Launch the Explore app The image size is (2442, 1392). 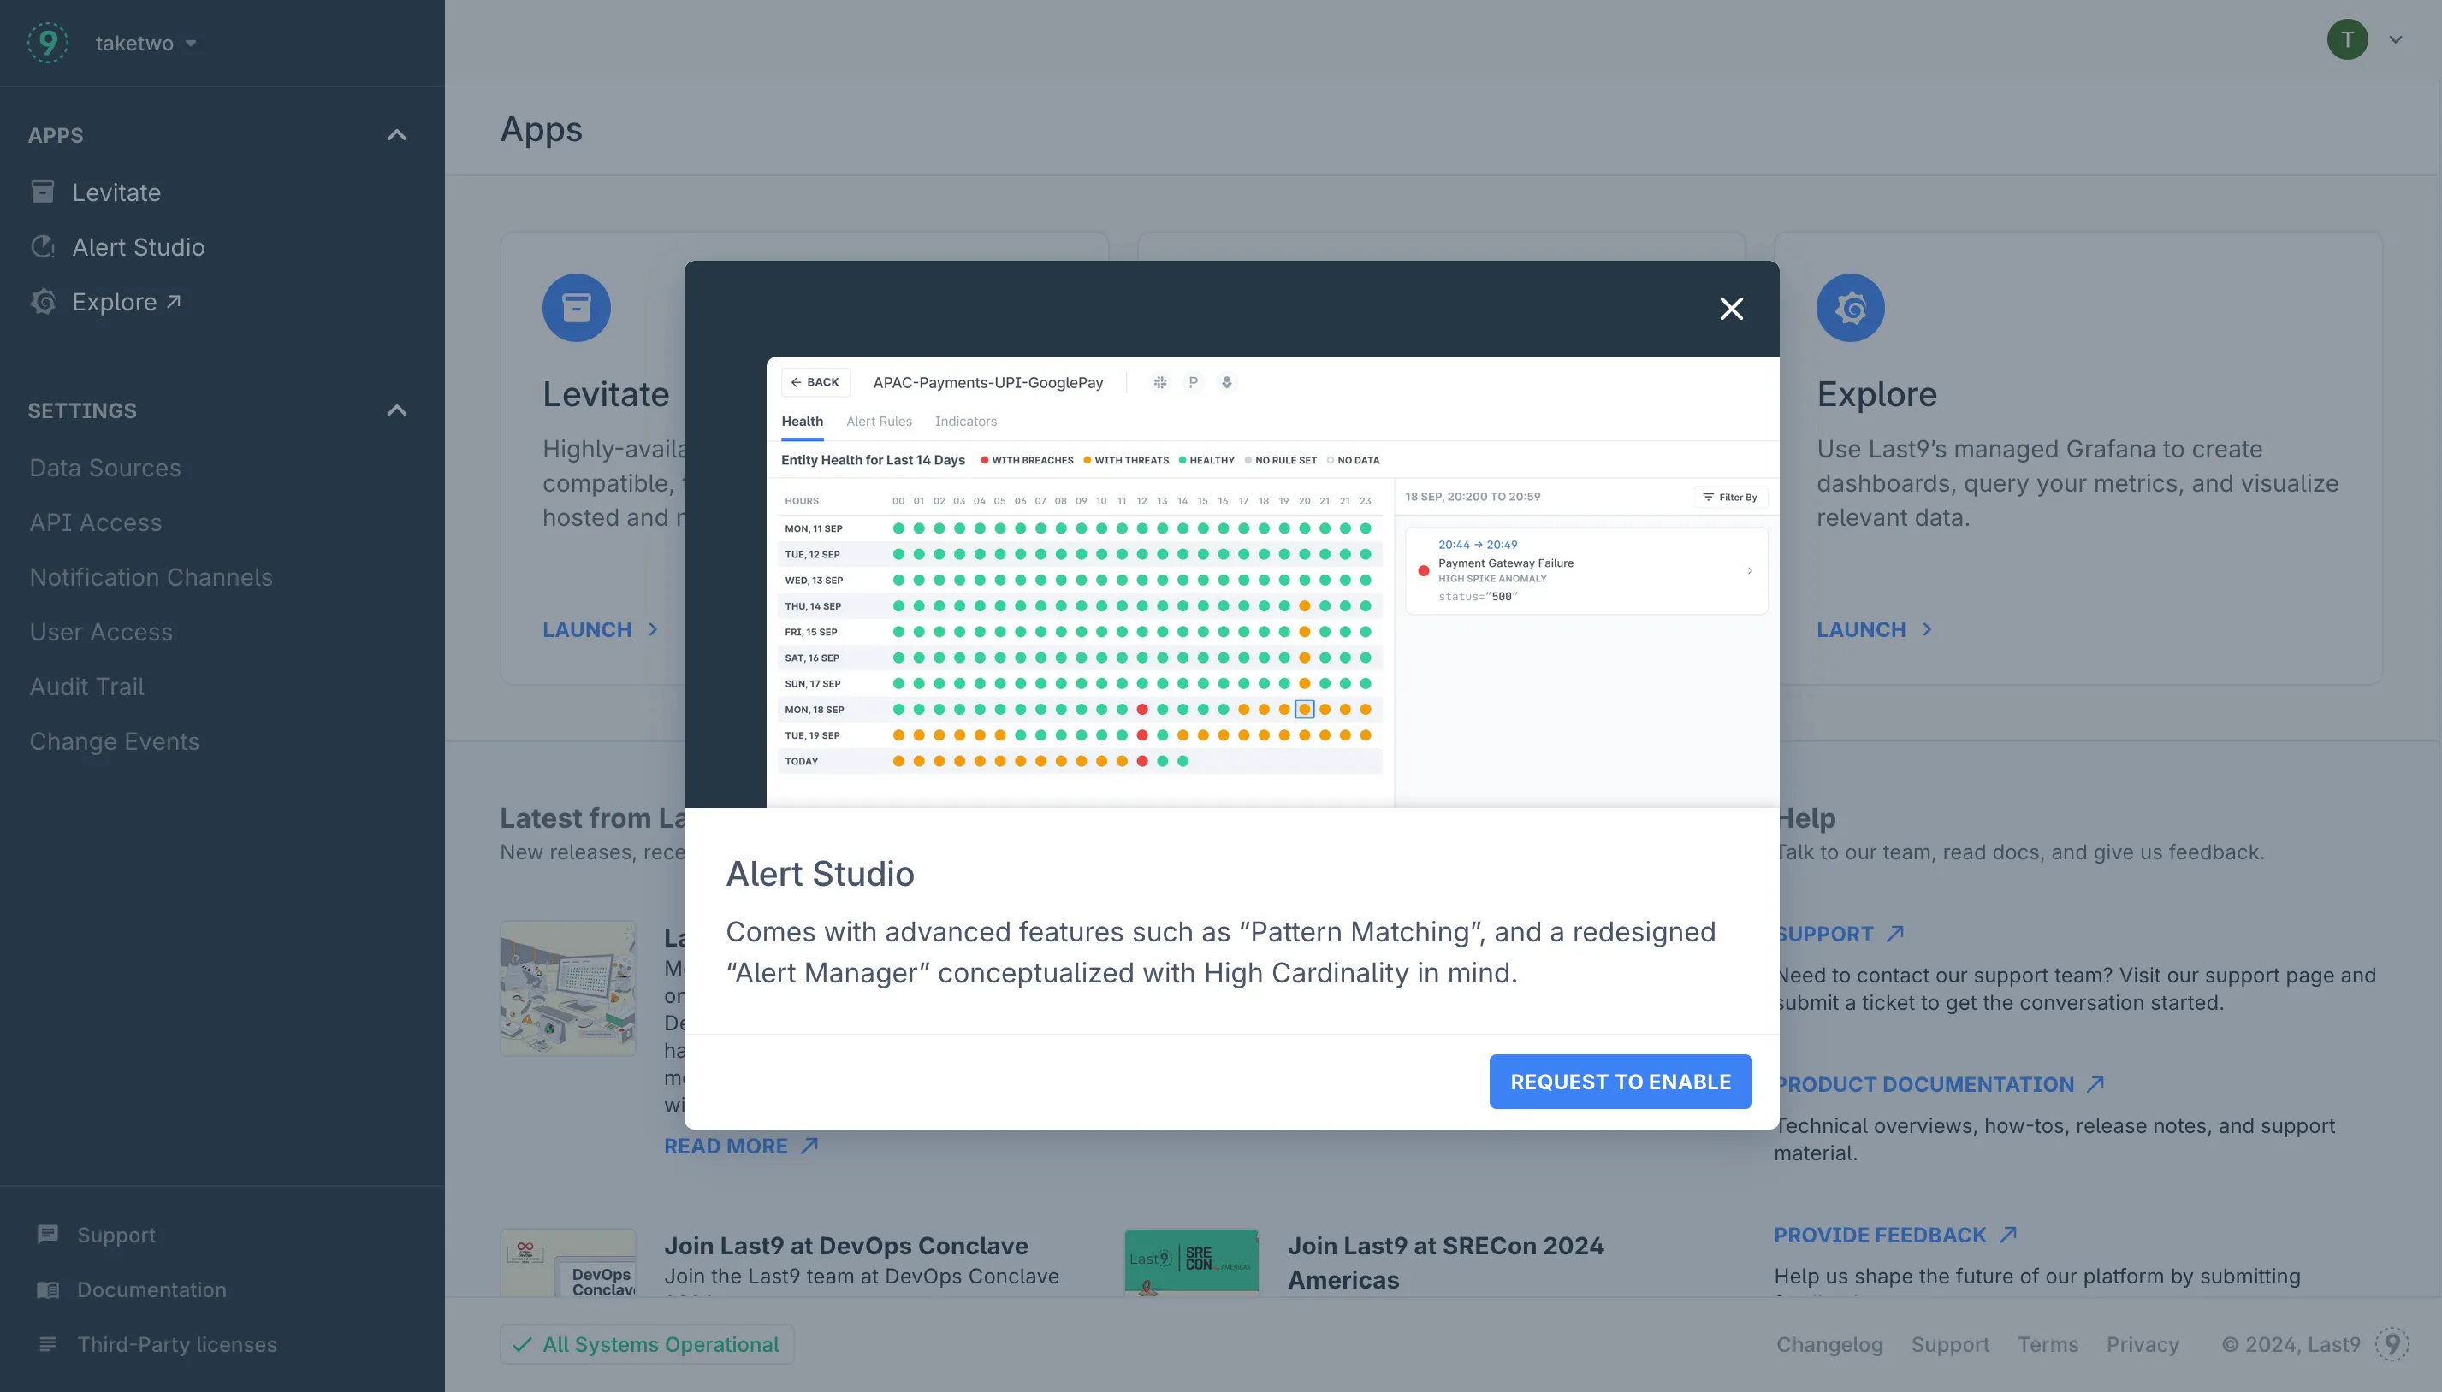(1875, 629)
